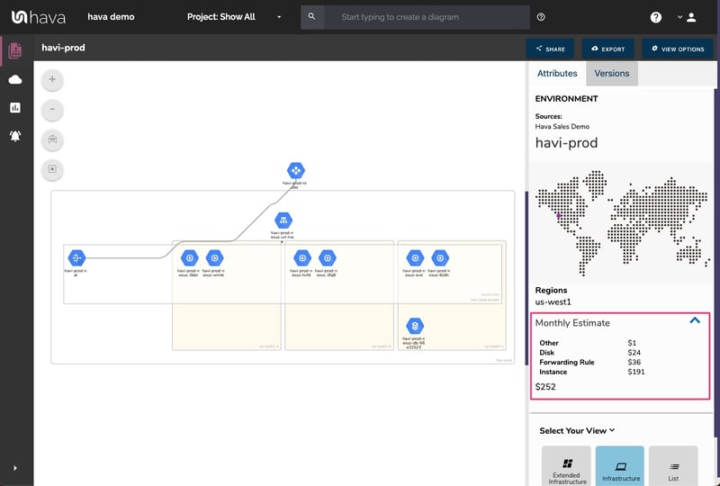Select the database node havi-prod db

[x=414, y=326]
